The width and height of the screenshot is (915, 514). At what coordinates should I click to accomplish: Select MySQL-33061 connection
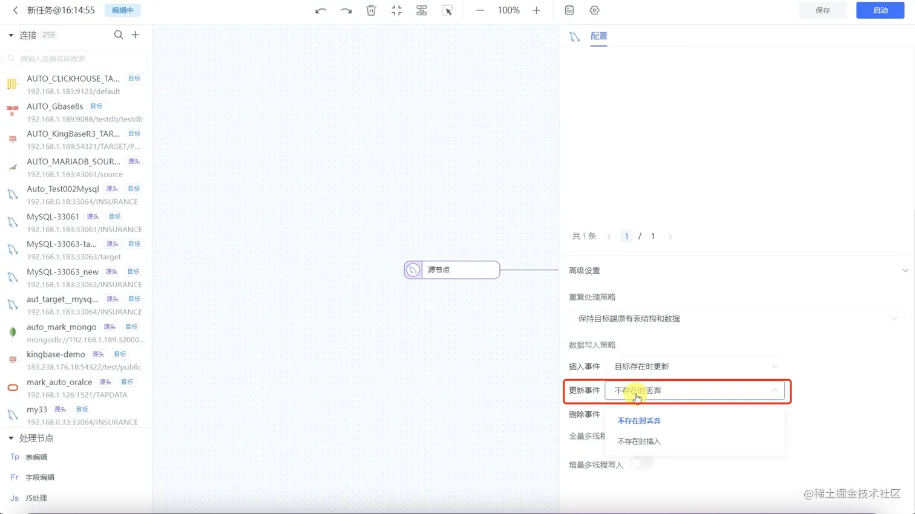click(x=76, y=223)
